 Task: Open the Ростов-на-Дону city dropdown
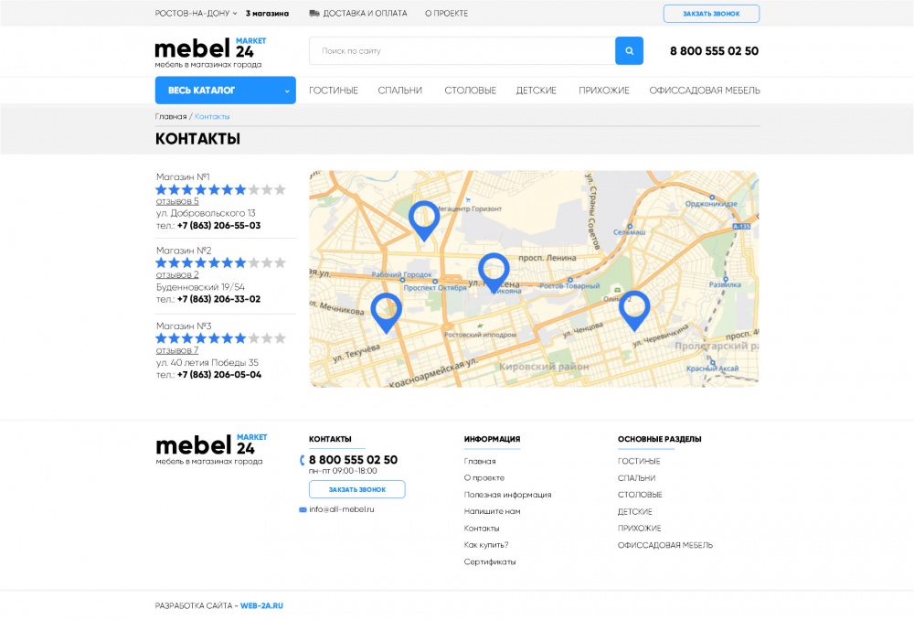196,14
